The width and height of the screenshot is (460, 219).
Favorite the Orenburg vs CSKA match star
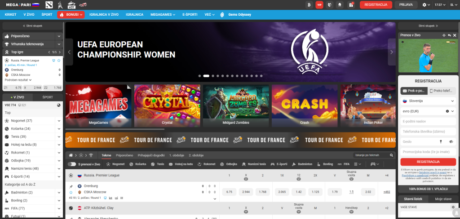click(71, 193)
